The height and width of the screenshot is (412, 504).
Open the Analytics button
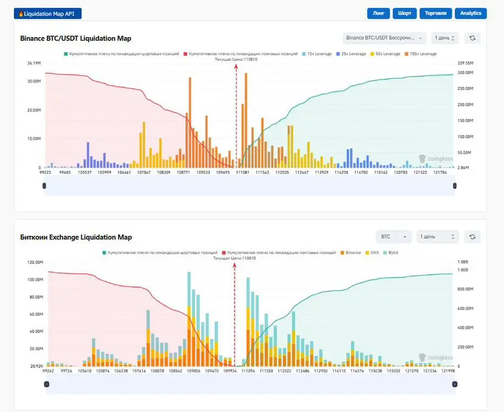click(471, 13)
